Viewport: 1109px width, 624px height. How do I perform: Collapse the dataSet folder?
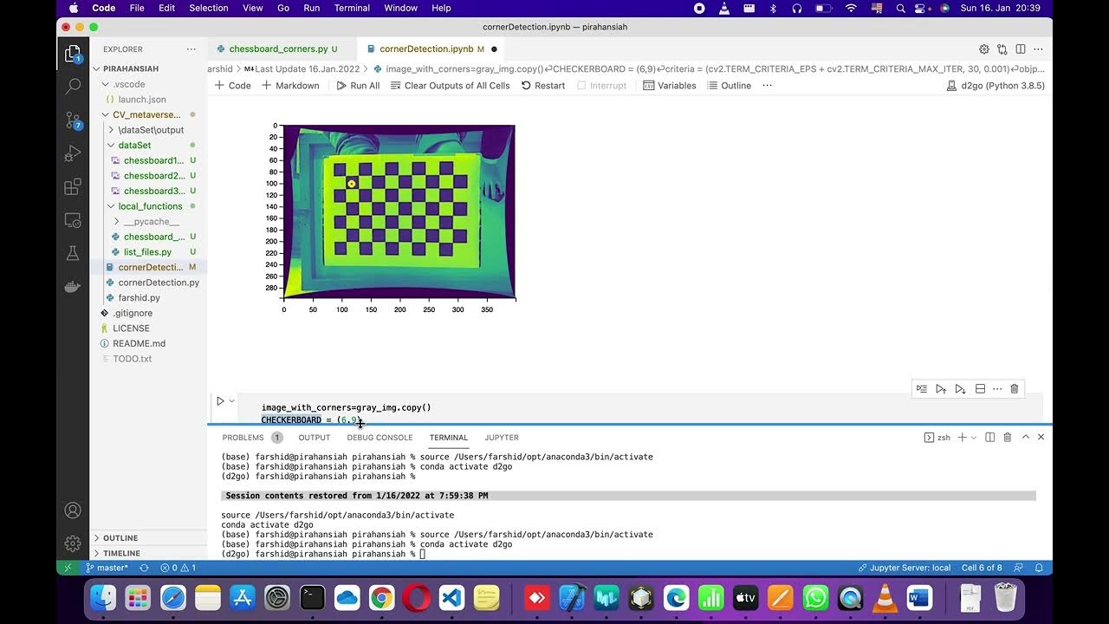pyautogui.click(x=134, y=145)
